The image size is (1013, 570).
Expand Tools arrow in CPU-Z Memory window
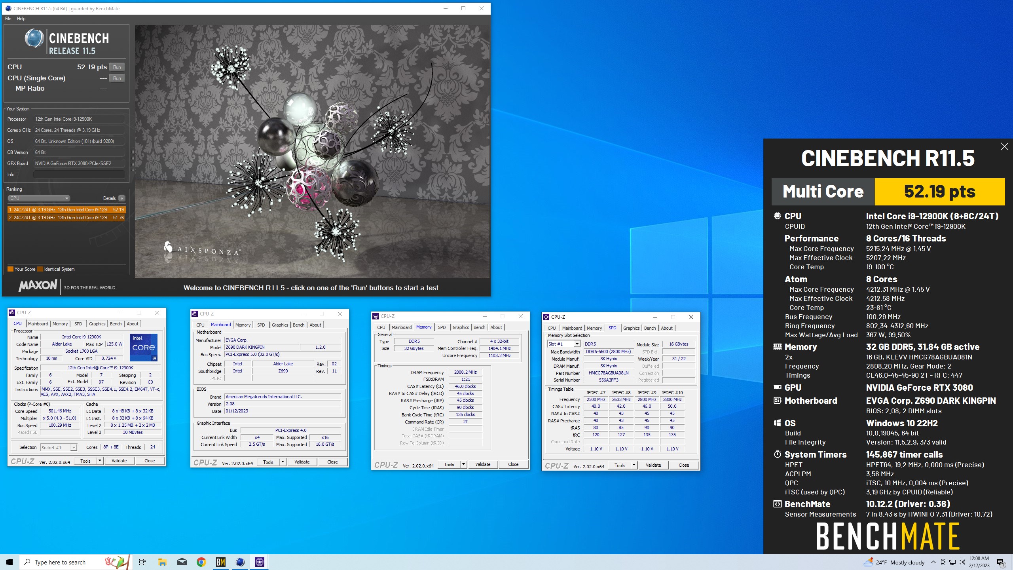(464, 465)
